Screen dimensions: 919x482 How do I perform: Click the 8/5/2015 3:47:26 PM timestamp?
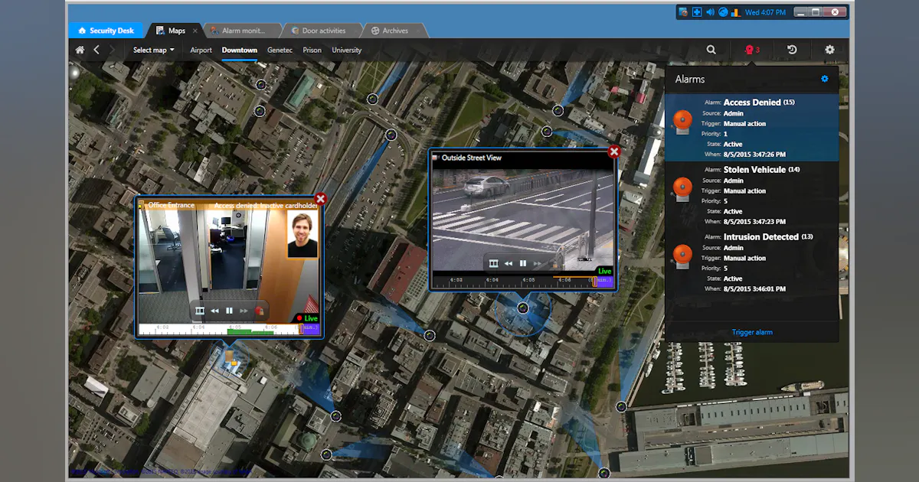(754, 155)
